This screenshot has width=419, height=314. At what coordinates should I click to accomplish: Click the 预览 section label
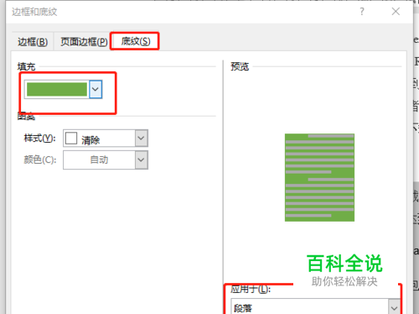(240, 66)
